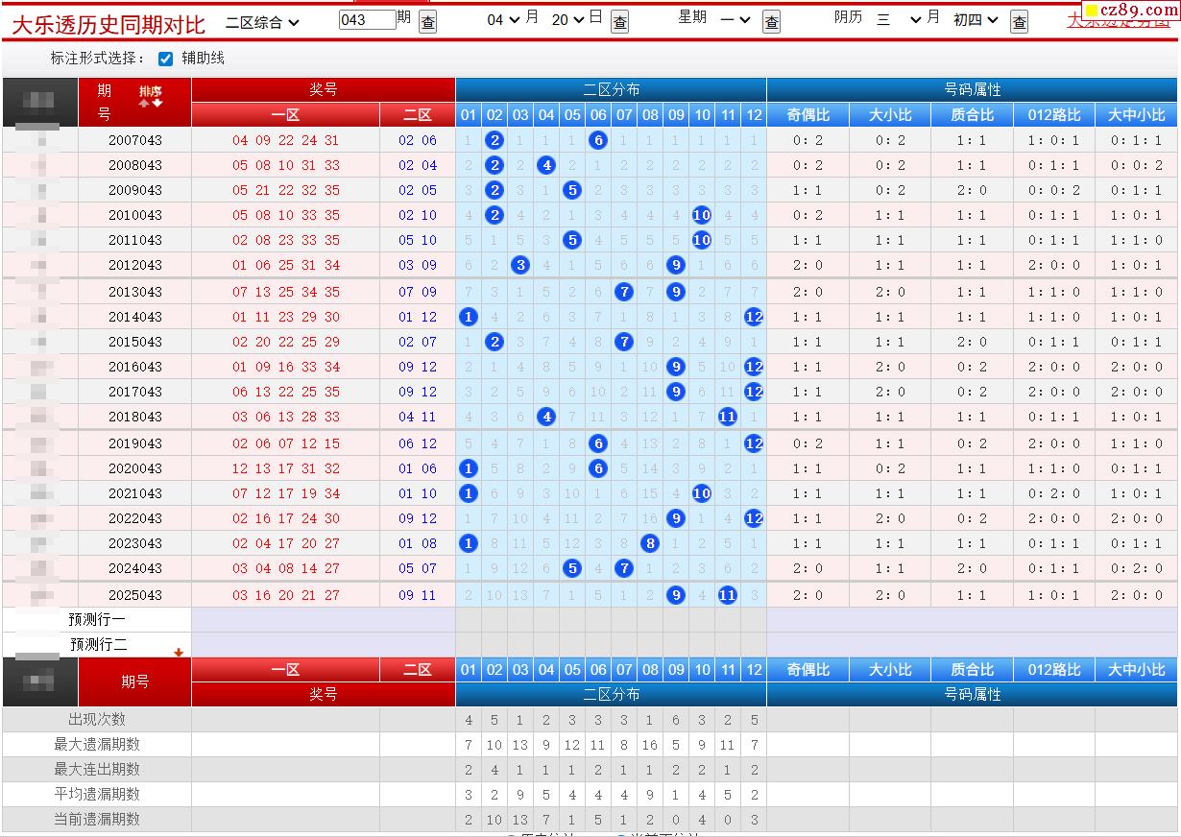Open the month dropdown showing 04
Viewport: 1181px width, 837px height.
coord(503,20)
